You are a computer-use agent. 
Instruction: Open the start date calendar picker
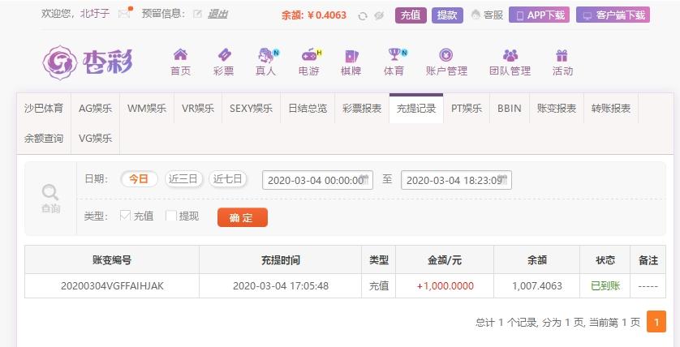[364, 178]
